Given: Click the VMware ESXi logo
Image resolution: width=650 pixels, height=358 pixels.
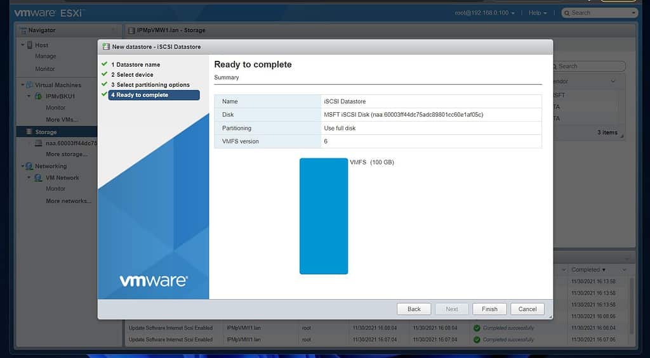Looking at the screenshot, I should 48,13.
